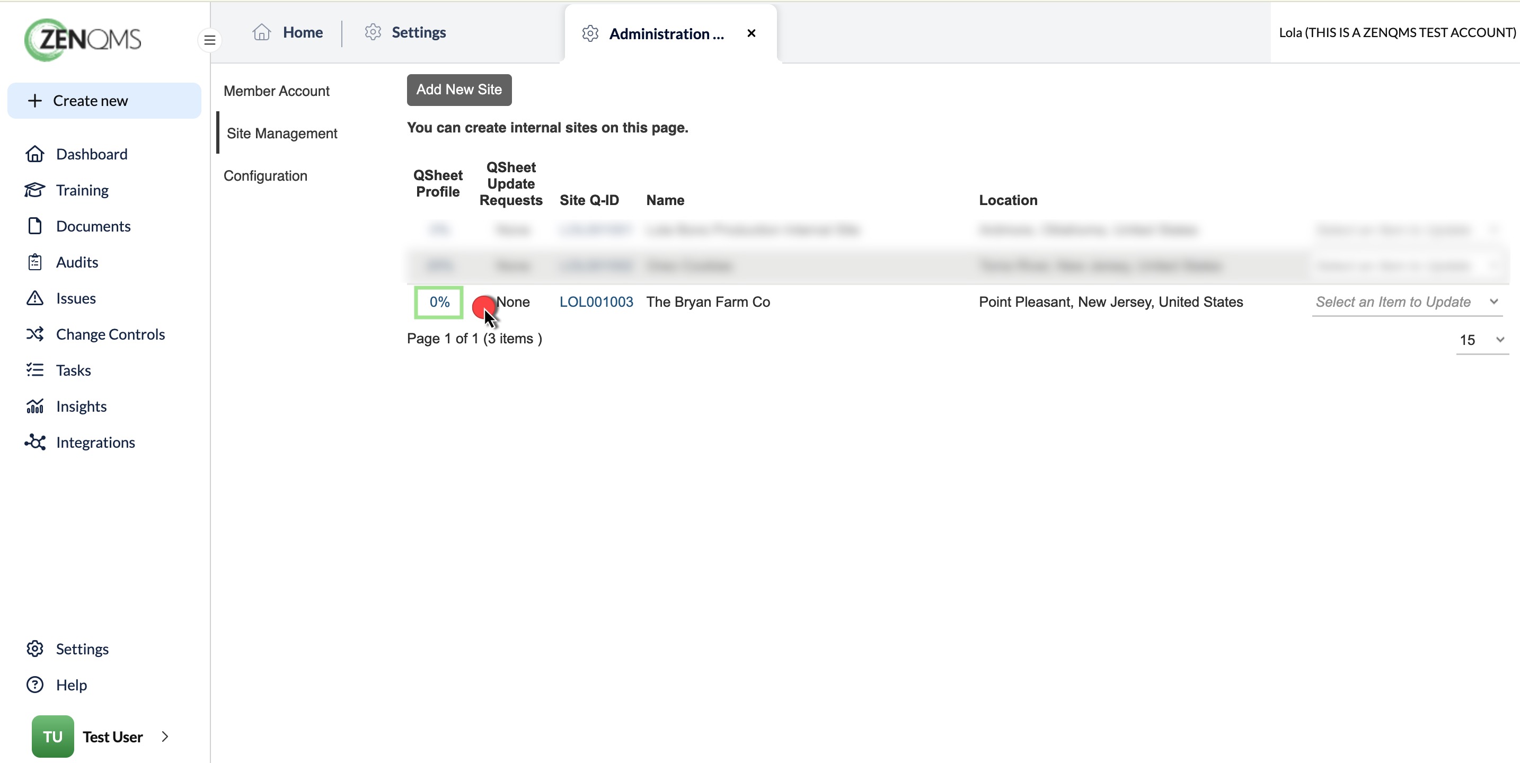This screenshot has width=1520, height=763.
Task: Switch to the top Settings tab
Action: click(x=405, y=32)
